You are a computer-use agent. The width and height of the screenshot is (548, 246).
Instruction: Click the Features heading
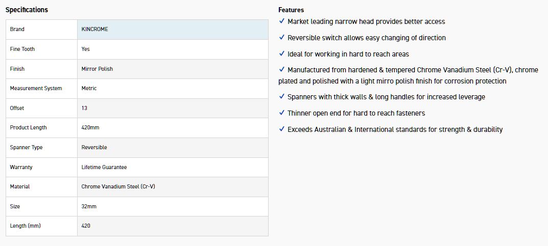coord(291,10)
